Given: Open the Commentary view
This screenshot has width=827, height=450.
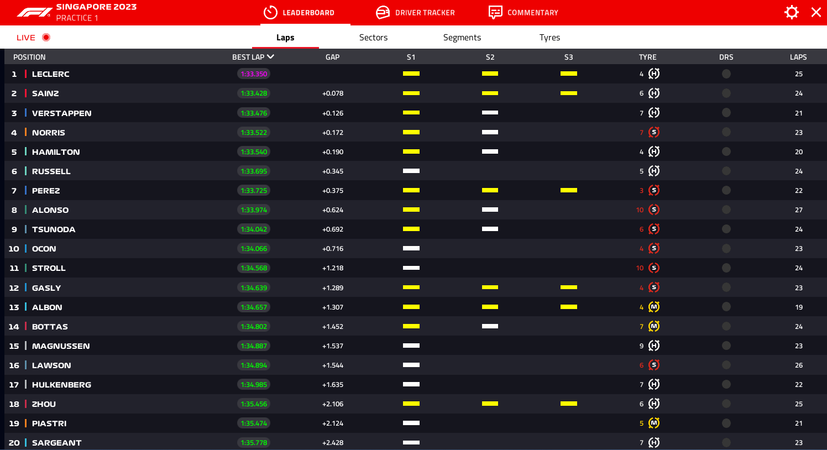Looking at the screenshot, I should tap(524, 12).
